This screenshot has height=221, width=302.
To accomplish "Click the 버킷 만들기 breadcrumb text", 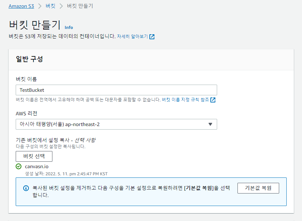I will point(80,6).
